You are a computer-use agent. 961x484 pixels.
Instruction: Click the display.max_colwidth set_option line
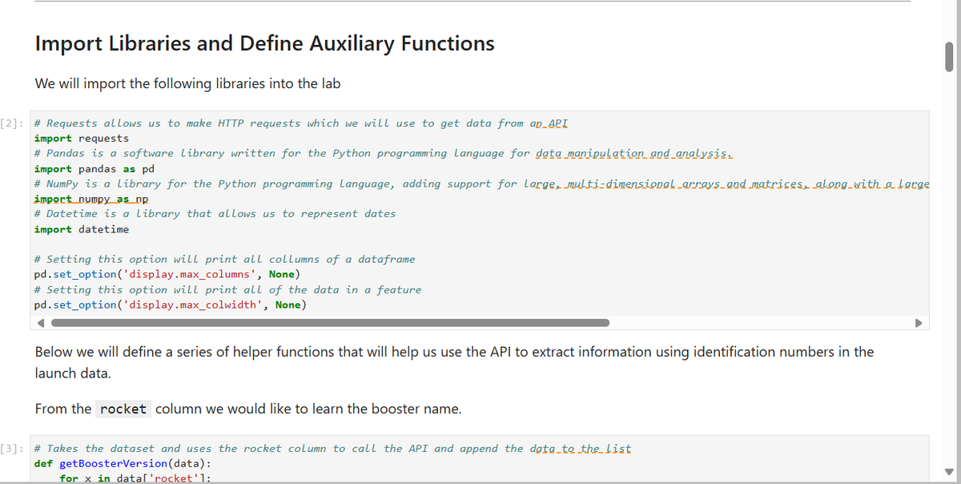[x=171, y=305]
